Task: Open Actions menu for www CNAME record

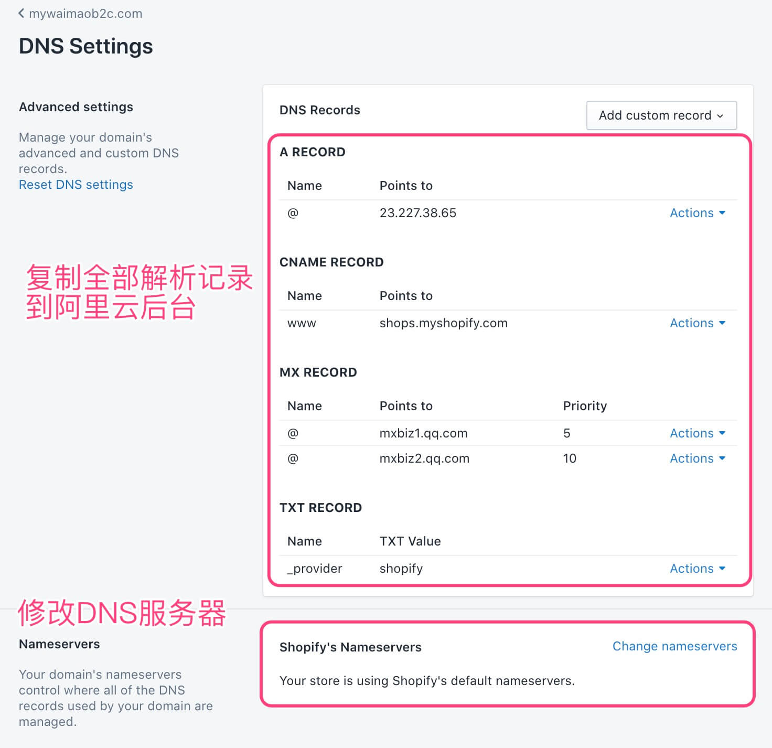Action: click(698, 323)
